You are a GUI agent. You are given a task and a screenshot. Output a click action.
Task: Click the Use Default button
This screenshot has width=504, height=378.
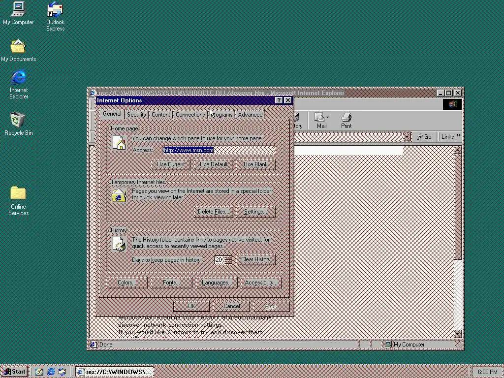(214, 164)
